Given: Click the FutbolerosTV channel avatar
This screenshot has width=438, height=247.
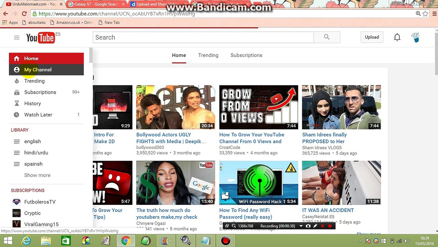Looking at the screenshot, I should 17,202.
